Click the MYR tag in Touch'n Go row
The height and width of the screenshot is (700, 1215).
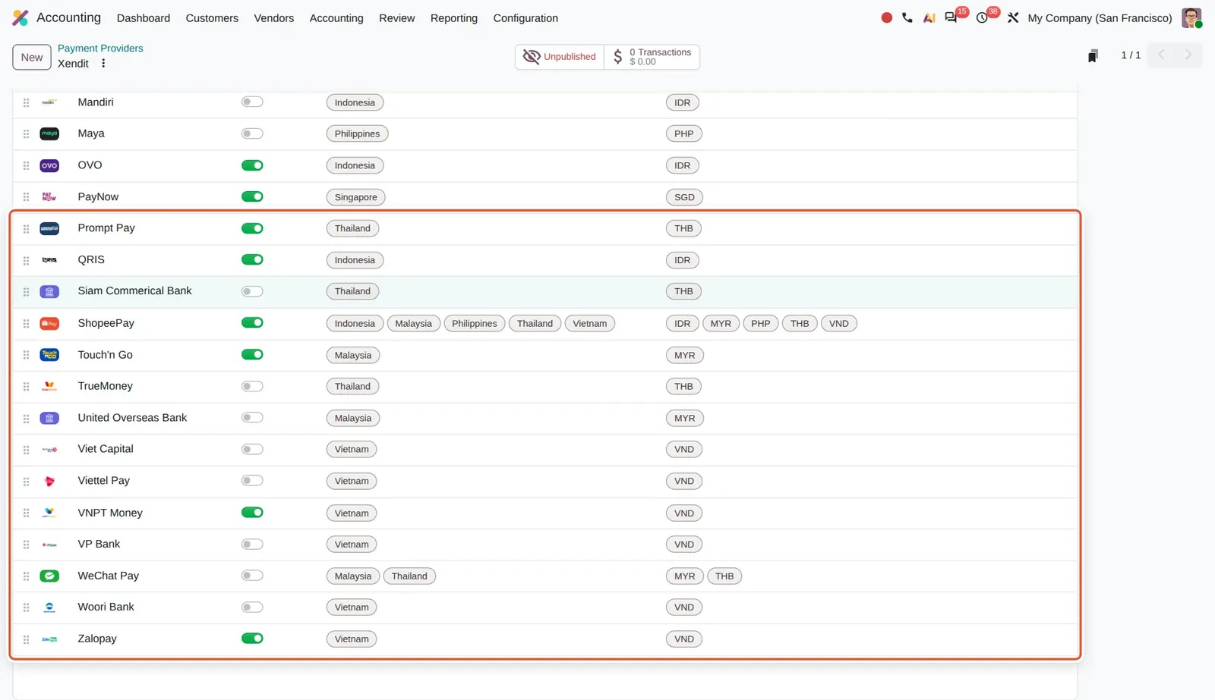(685, 356)
